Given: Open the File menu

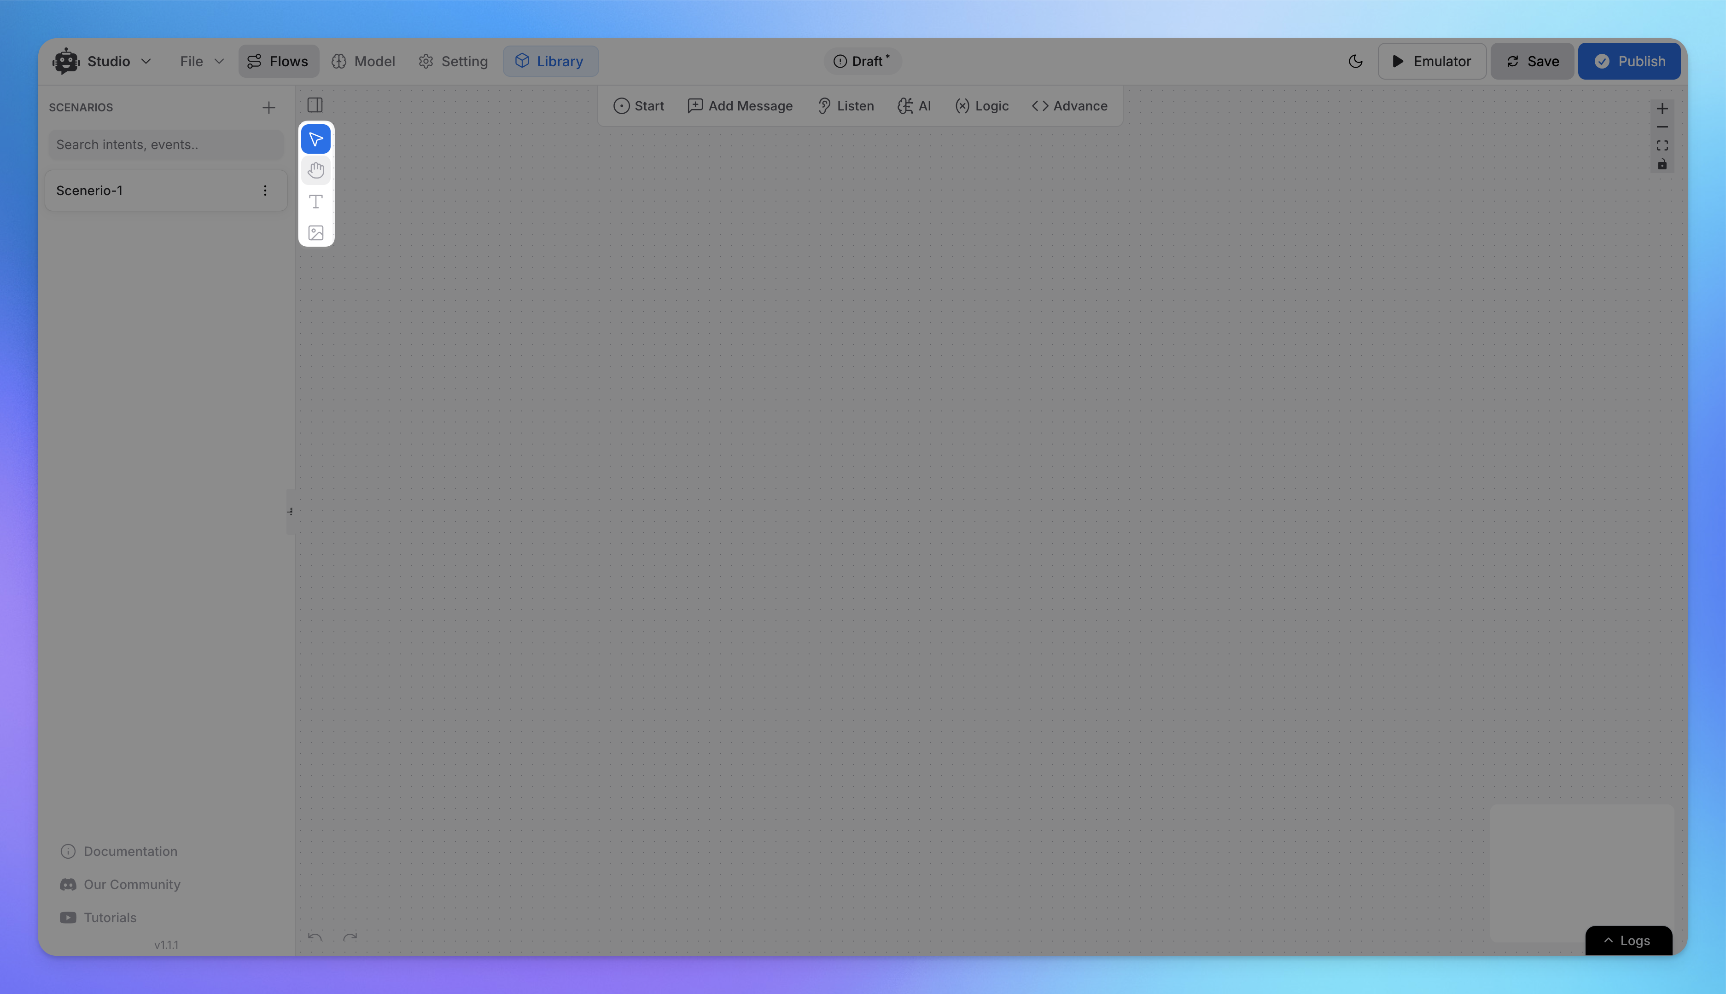Looking at the screenshot, I should point(202,62).
